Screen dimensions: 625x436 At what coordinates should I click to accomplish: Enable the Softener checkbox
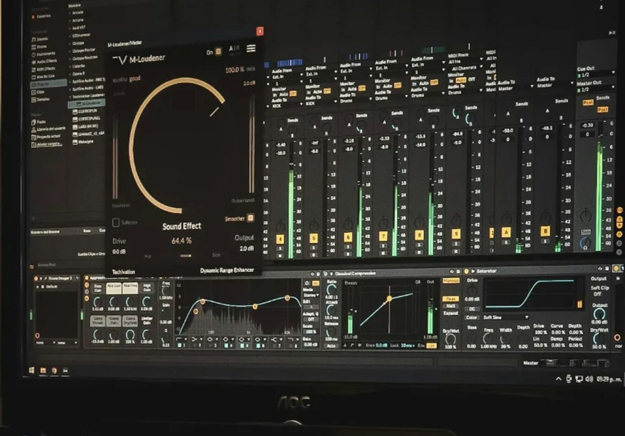tap(115, 223)
